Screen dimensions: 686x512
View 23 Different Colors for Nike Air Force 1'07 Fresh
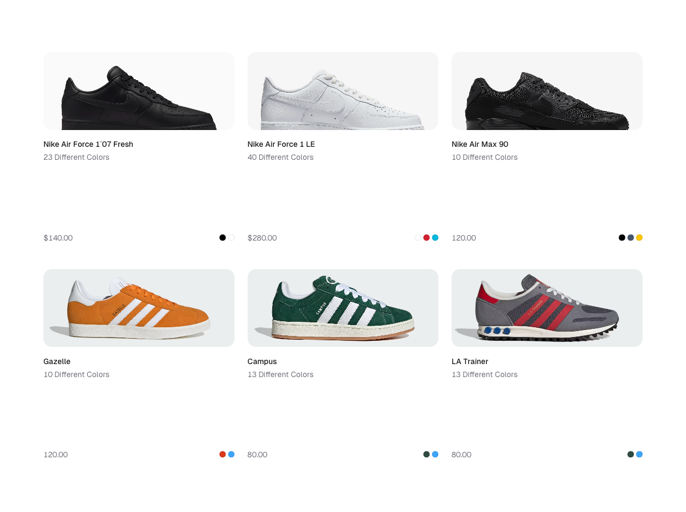tap(76, 157)
